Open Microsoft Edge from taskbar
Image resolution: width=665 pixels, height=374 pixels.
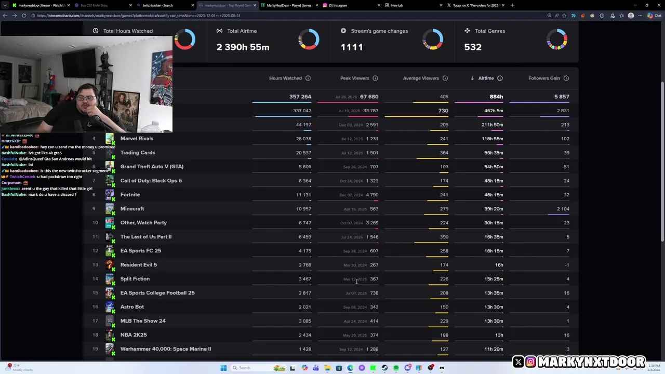[350, 368]
